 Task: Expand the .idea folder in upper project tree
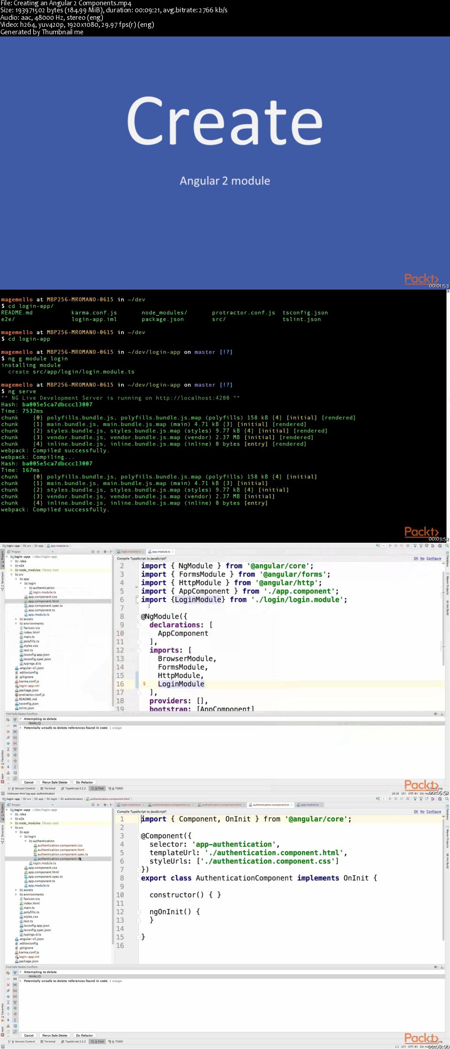point(11,561)
